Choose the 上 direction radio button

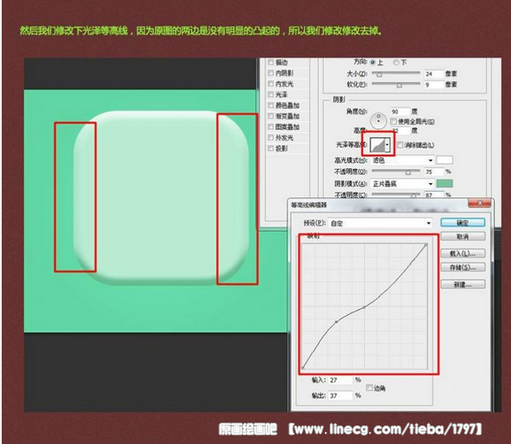pyautogui.click(x=373, y=62)
